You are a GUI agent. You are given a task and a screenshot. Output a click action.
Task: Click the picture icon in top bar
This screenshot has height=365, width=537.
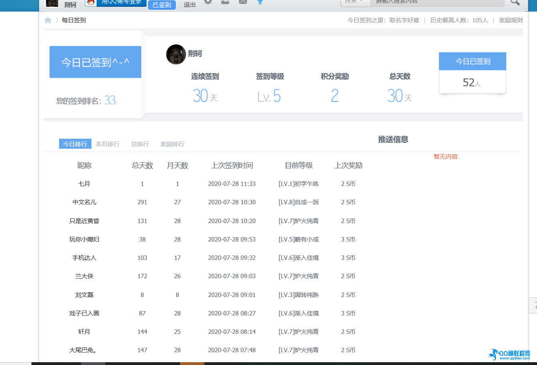[x=225, y=2]
